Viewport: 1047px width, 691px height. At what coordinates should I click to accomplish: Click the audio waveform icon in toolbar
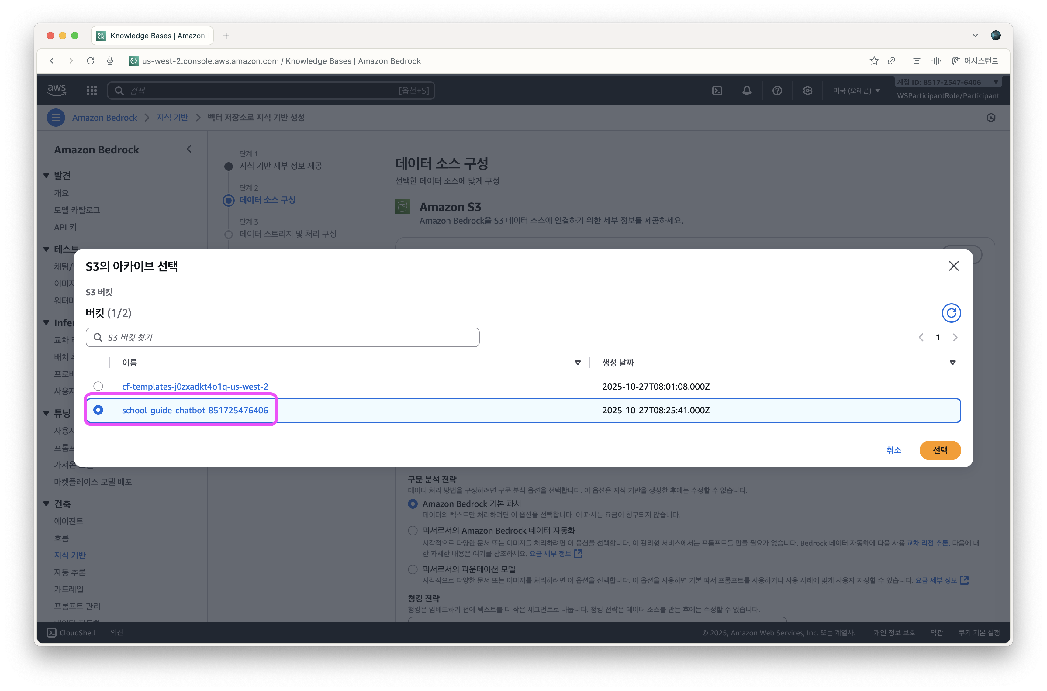pos(936,61)
